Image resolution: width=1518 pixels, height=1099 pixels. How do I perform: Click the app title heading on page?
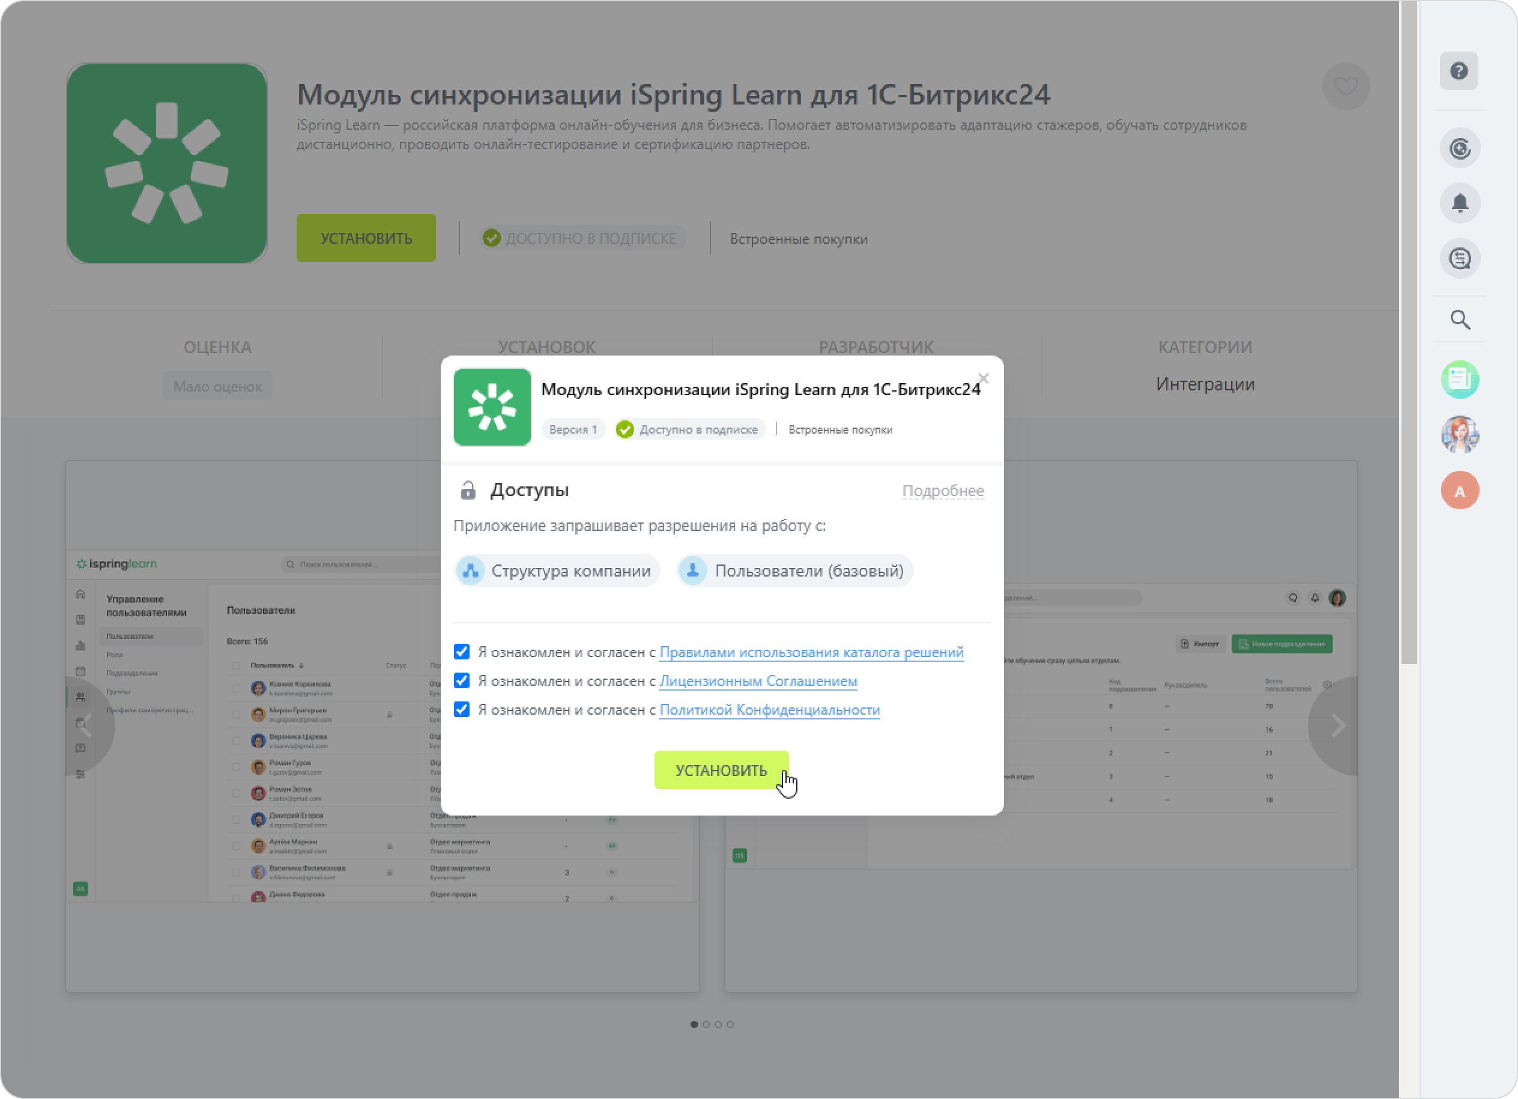tap(673, 94)
